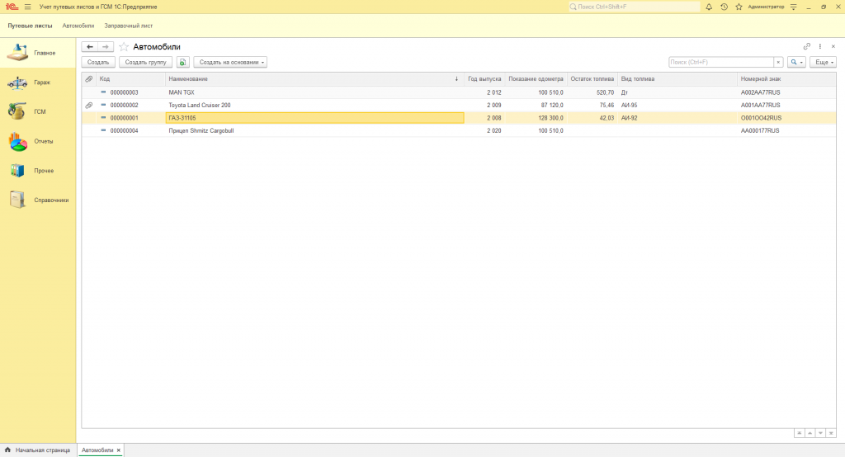This screenshot has width=845, height=457.
Task: Open the Еще menu dropdown
Action: [823, 62]
